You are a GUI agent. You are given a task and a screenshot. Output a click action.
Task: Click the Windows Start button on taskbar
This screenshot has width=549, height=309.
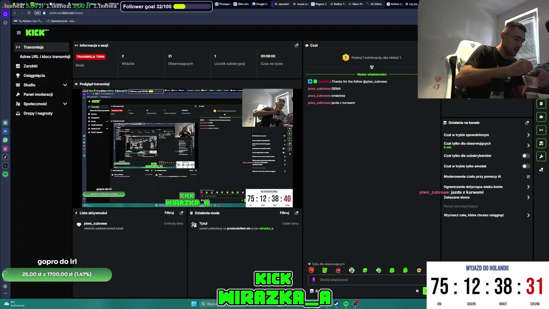click(194, 304)
